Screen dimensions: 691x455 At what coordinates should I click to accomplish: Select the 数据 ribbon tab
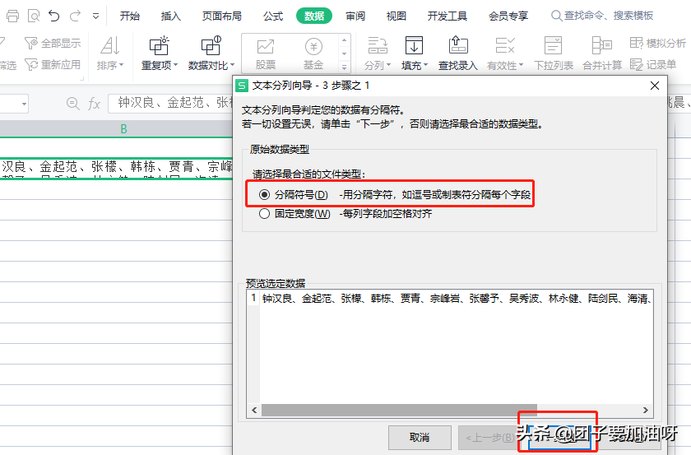click(314, 16)
